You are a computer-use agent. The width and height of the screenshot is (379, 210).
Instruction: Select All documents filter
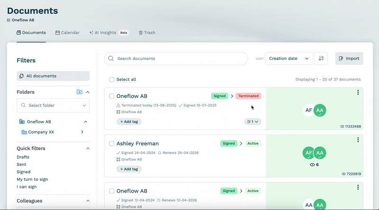53,76
